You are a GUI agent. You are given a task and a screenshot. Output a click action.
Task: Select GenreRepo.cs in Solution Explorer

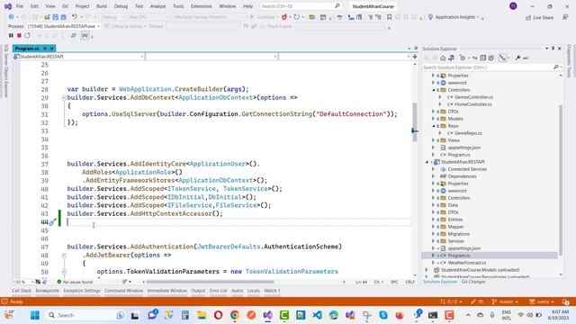pyautogui.click(x=468, y=133)
